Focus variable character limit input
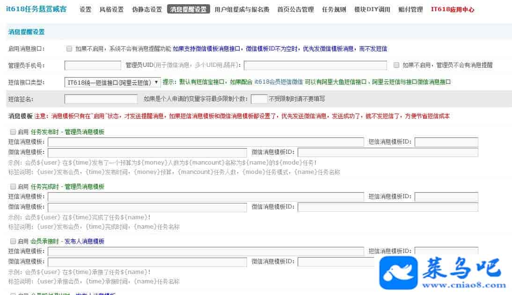 click(259, 99)
